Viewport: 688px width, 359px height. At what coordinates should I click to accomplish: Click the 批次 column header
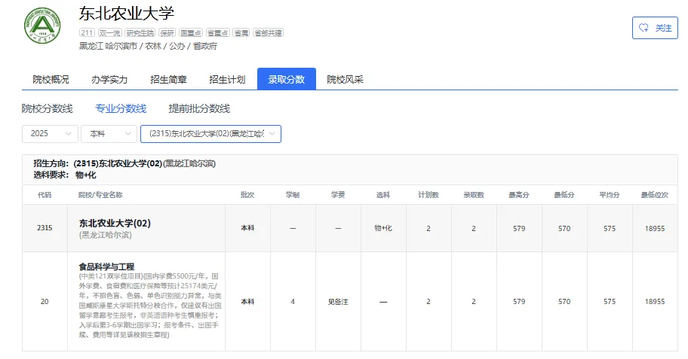[x=247, y=195]
